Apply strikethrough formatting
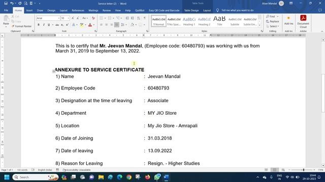The image size is (325, 182). [x=57, y=25]
